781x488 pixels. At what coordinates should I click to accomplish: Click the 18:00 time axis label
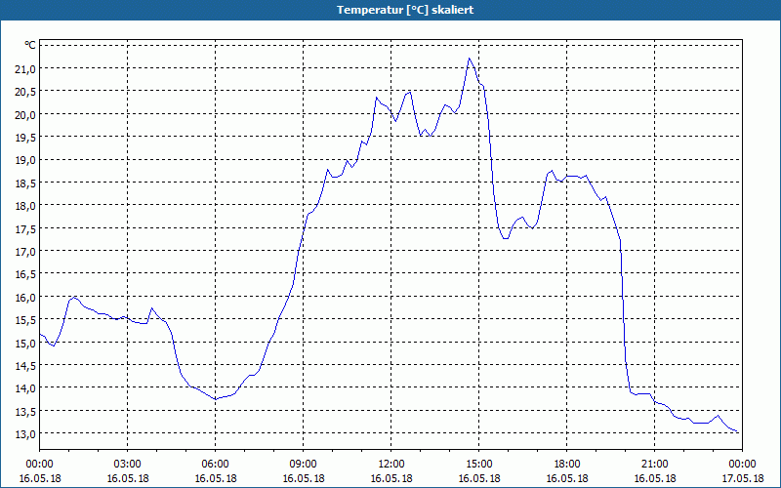pos(567,465)
